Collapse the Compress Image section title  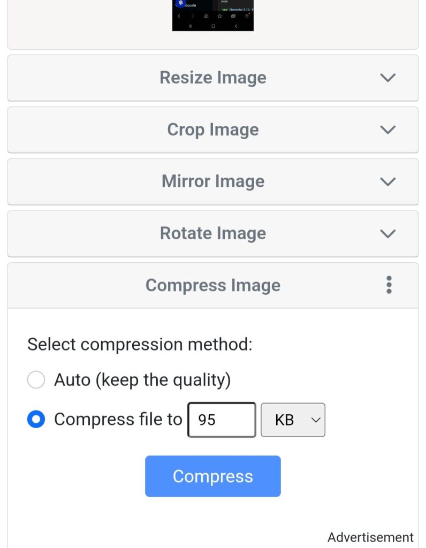tap(212, 285)
